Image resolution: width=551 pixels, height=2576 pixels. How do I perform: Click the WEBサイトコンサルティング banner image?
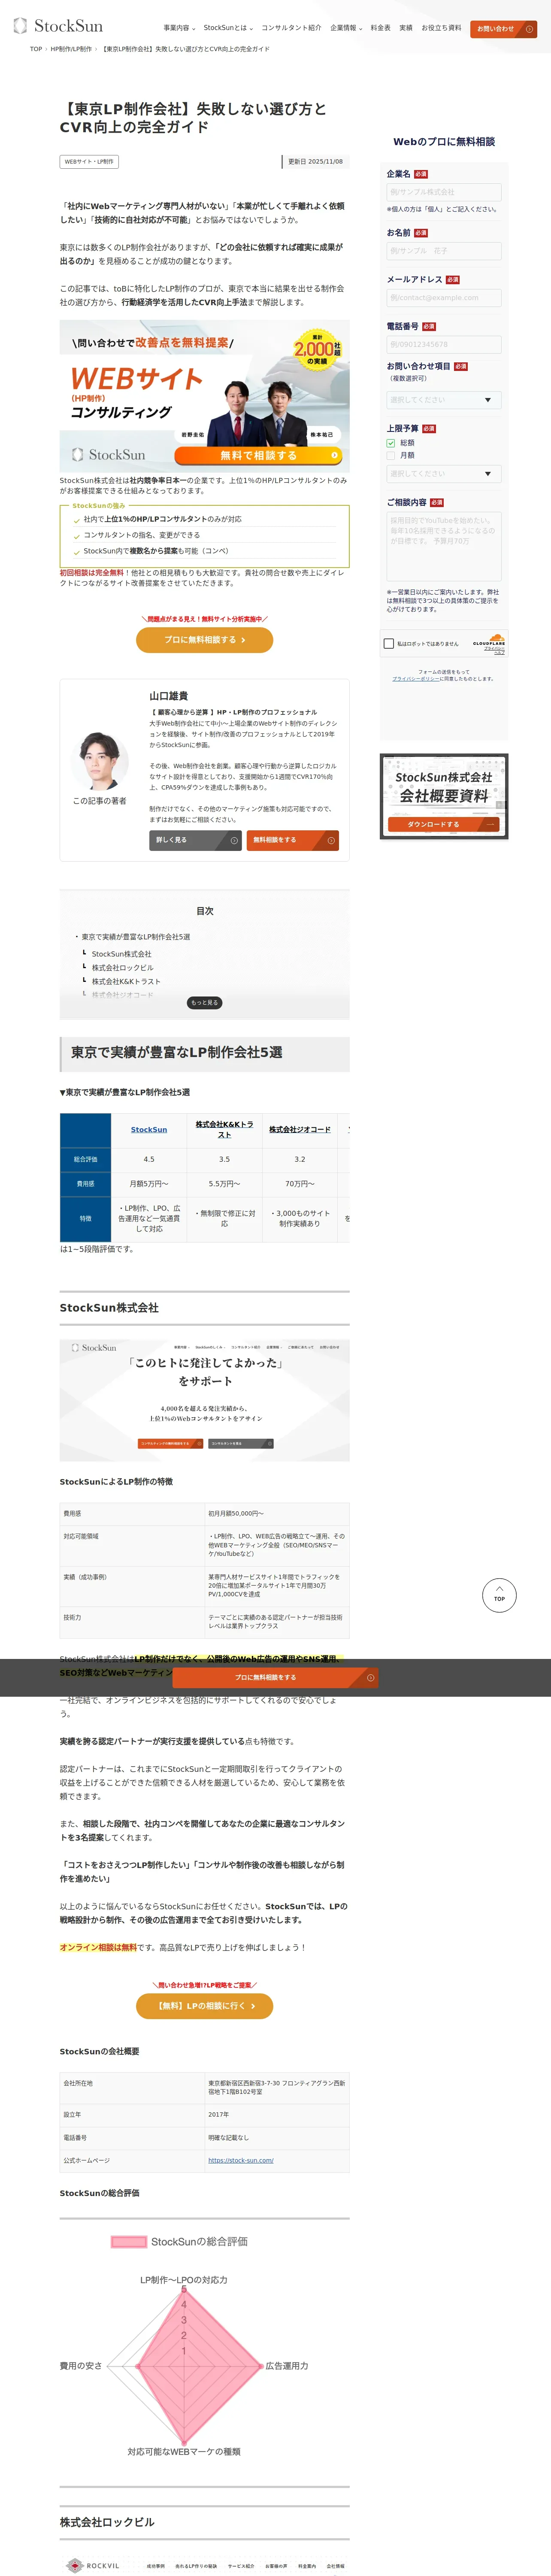click(204, 396)
